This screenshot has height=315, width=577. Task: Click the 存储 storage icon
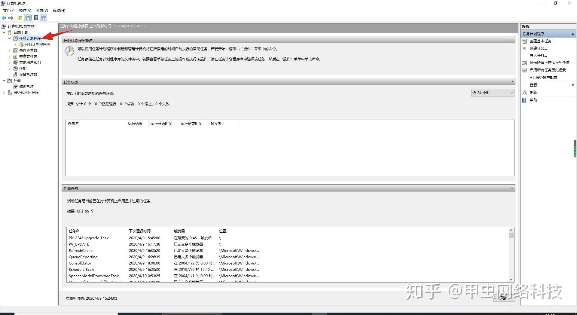[x=10, y=81]
